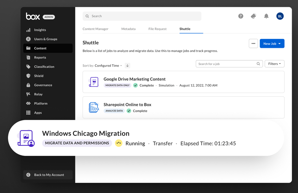Click green Complete checkmark on Sharepoint job

coord(129,111)
